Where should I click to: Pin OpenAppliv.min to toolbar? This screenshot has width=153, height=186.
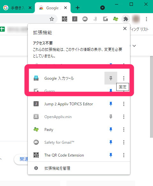(111, 117)
